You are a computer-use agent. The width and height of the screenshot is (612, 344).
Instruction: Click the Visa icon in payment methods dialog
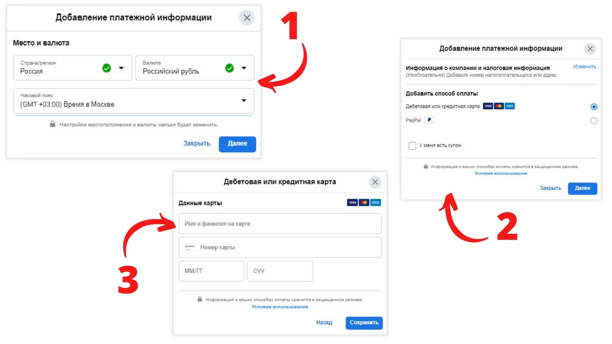coord(488,106)
